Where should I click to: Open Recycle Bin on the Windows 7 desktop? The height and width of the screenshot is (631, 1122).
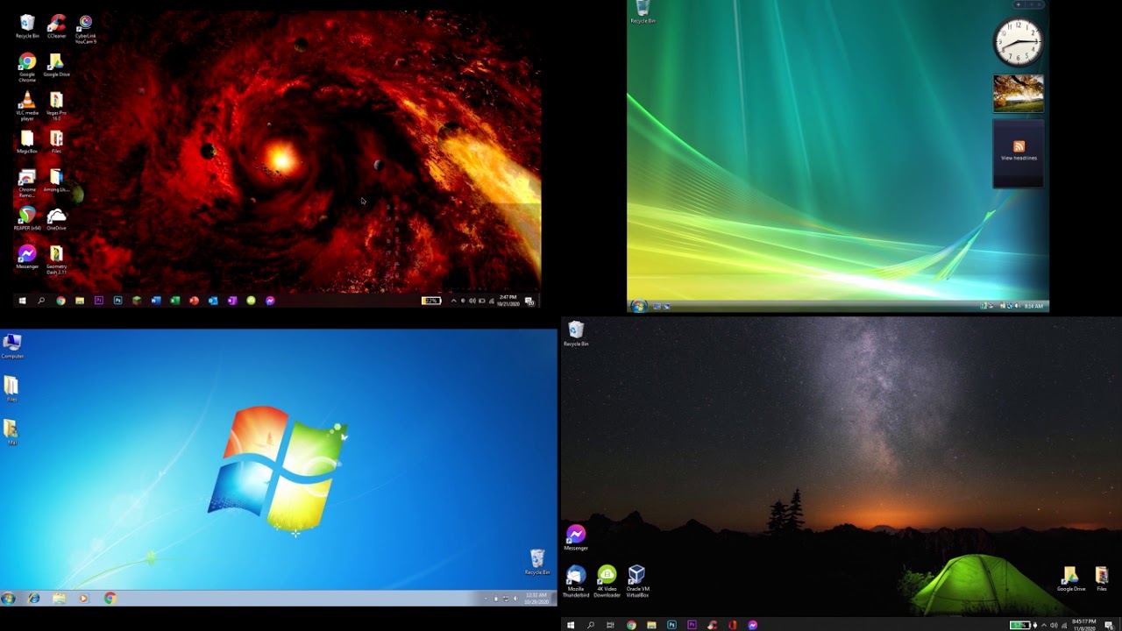(x=537, y=562)
